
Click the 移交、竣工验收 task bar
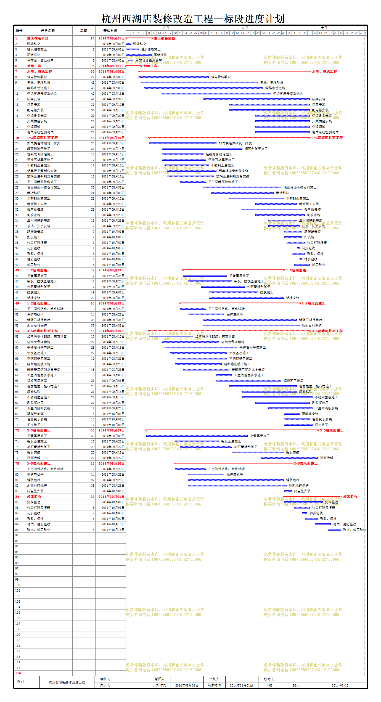click(335, 530)
